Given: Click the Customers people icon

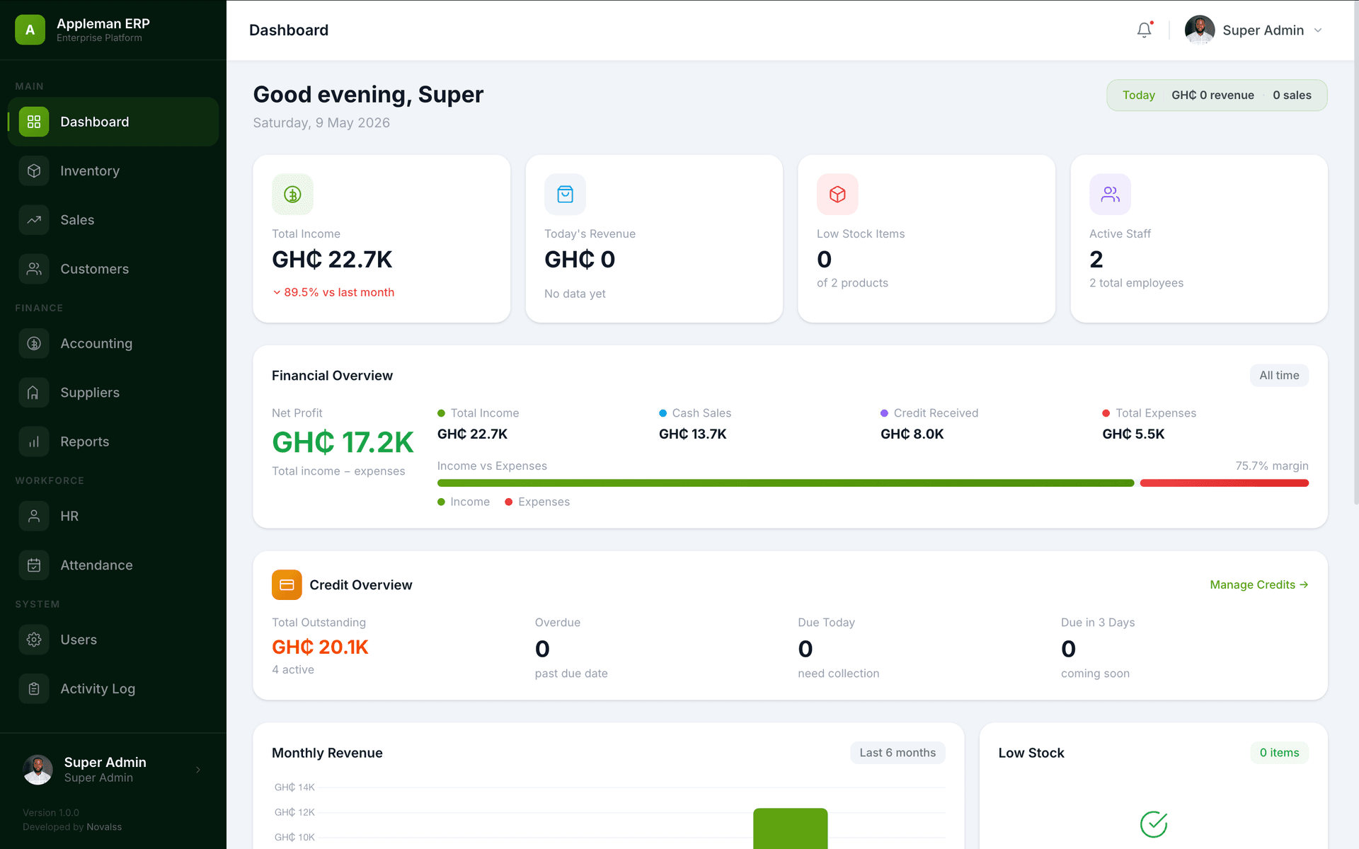Looking at the screenshot, I should 34,269.
